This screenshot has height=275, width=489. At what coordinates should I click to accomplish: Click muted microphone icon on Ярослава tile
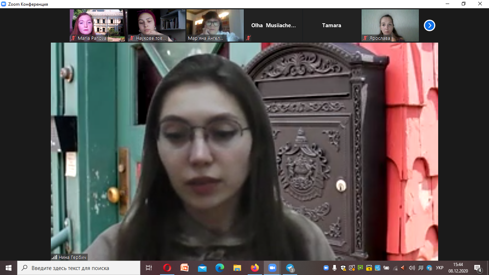click(x=365, y=38)
